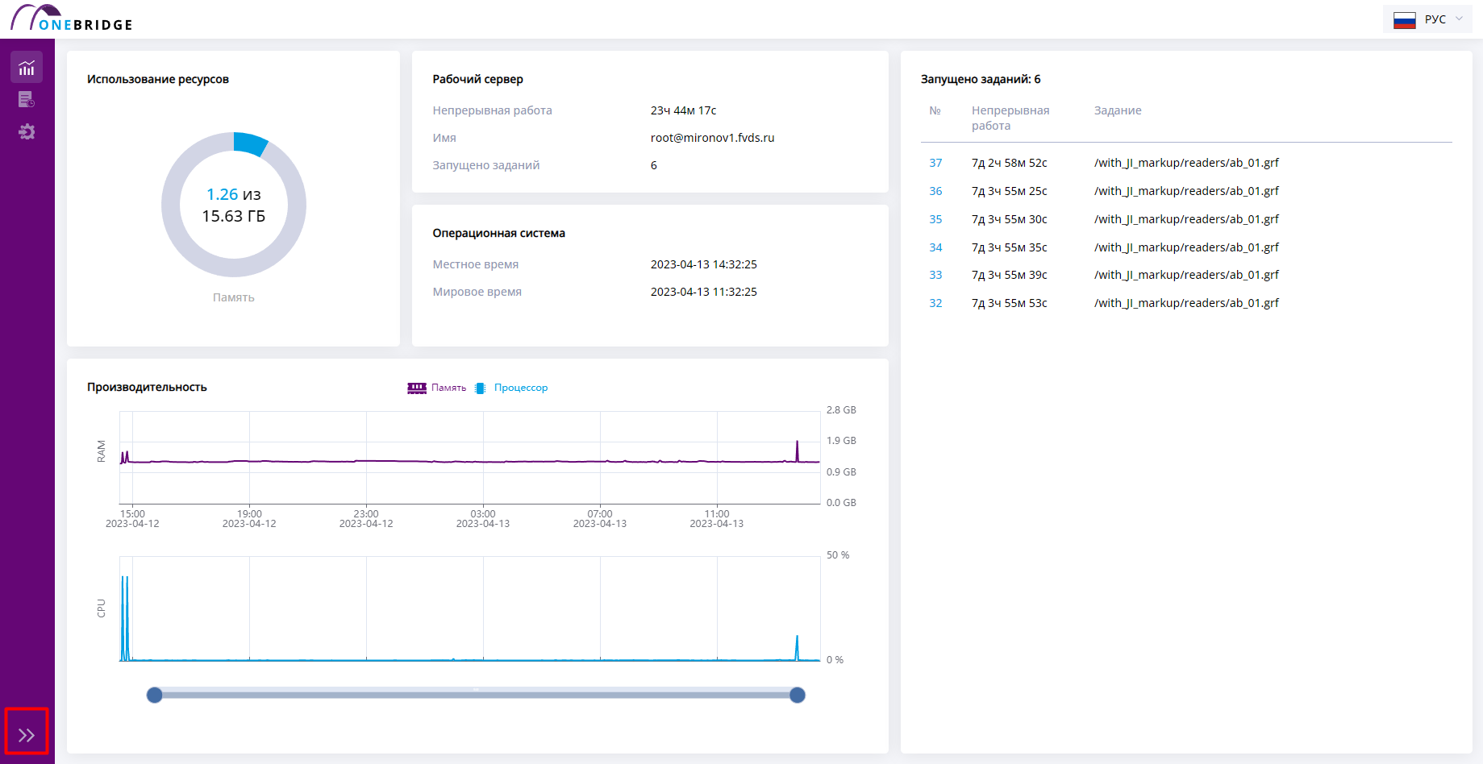Click the Задание column header
Screen dimensions: 1483x764
[1118, 110]
